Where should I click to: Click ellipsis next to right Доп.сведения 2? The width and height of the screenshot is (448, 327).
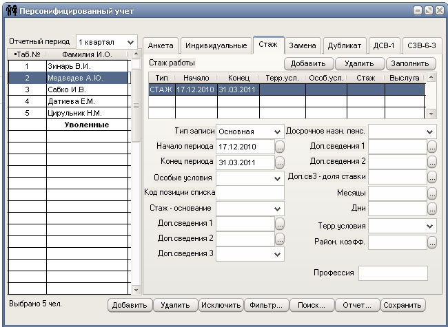pyautogui.click(x=431, y=162)
